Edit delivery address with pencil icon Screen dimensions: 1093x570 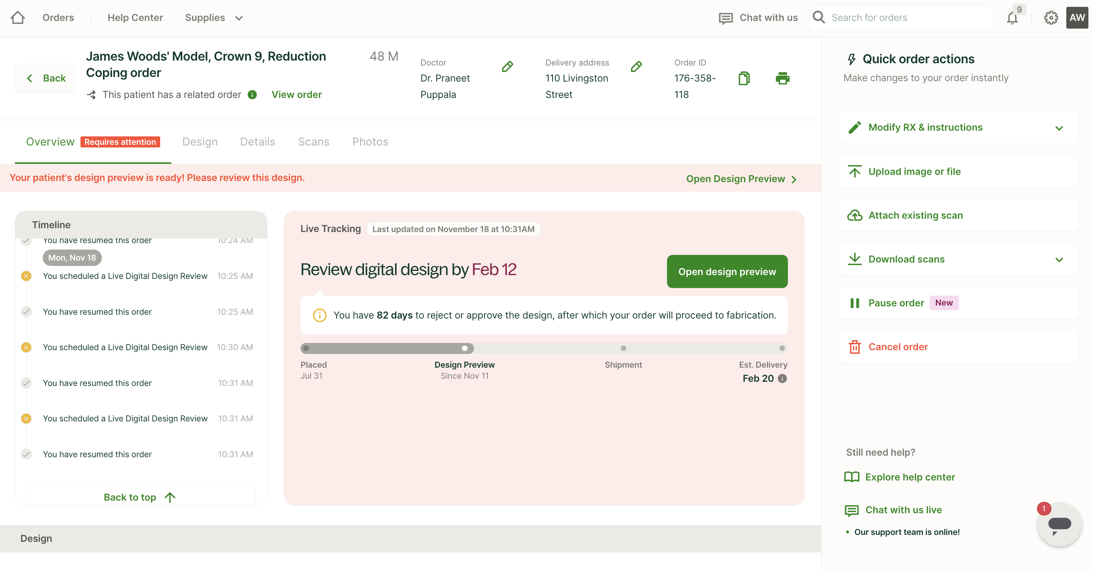pyautogui.click(x=636, y=67)
